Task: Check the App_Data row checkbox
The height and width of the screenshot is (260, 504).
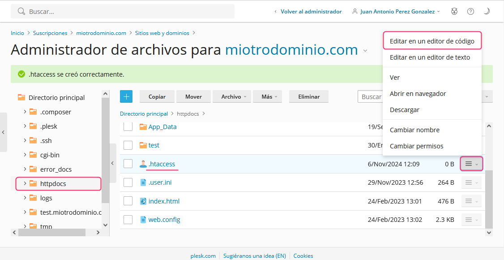Action: pos(128,127)
